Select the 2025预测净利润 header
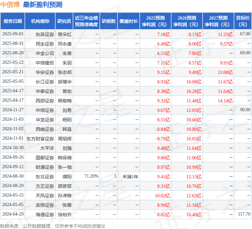Viewport: 252px width, 229px height. tap(155, 21)
